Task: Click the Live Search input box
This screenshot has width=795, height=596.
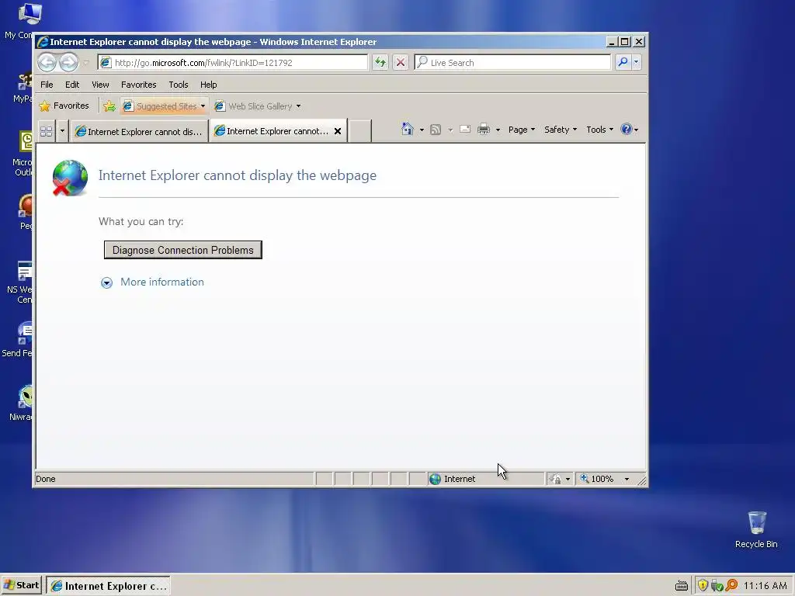Action: 512,62
